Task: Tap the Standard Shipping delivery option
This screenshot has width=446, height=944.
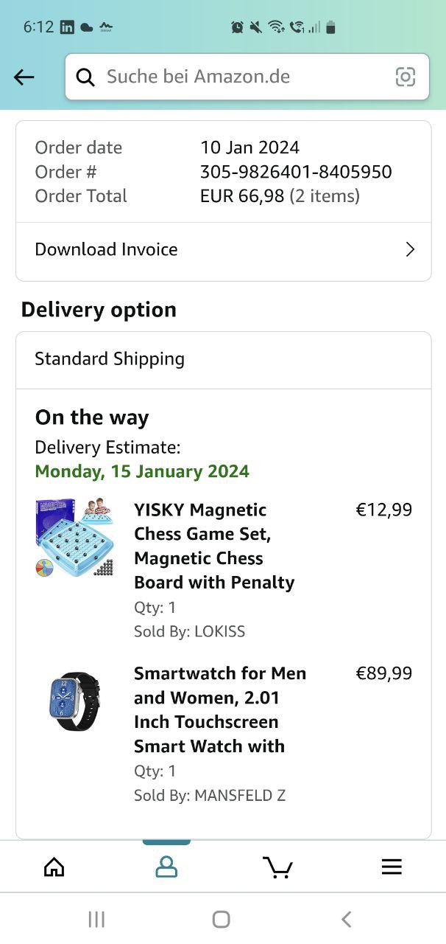Action: pos(110,359)
